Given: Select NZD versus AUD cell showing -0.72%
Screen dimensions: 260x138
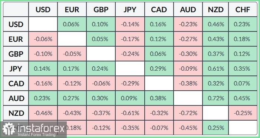Looking at the screenshot, I should click(x=188, y=113).
